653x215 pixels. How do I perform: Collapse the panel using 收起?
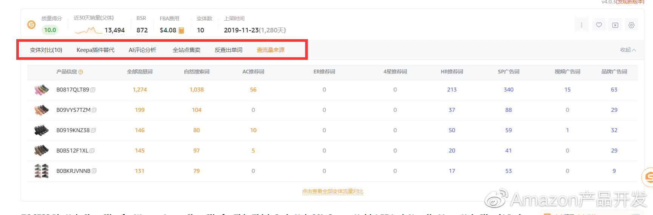[x=628, y=50]
